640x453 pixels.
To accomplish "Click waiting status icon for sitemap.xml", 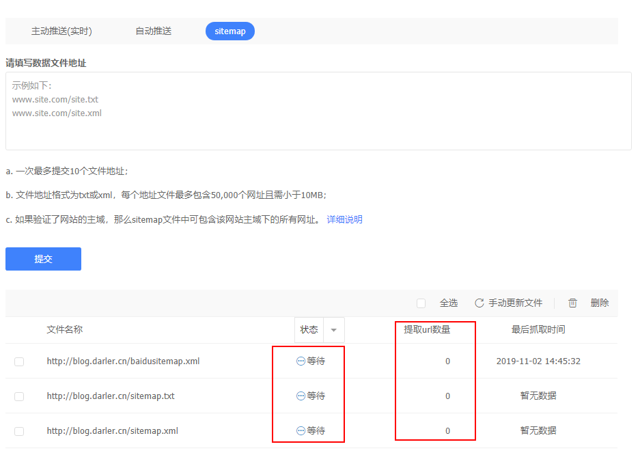I will coord(301,430).
